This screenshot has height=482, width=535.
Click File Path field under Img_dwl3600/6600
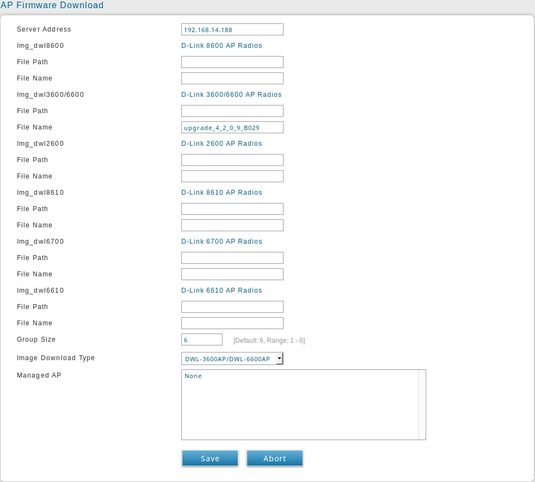pyautogui.click(x=232, y=111)
